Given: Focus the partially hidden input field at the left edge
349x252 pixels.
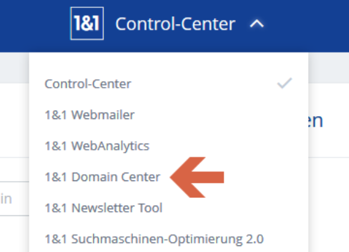Looking at the screenshot, I should tap(14, 198).
